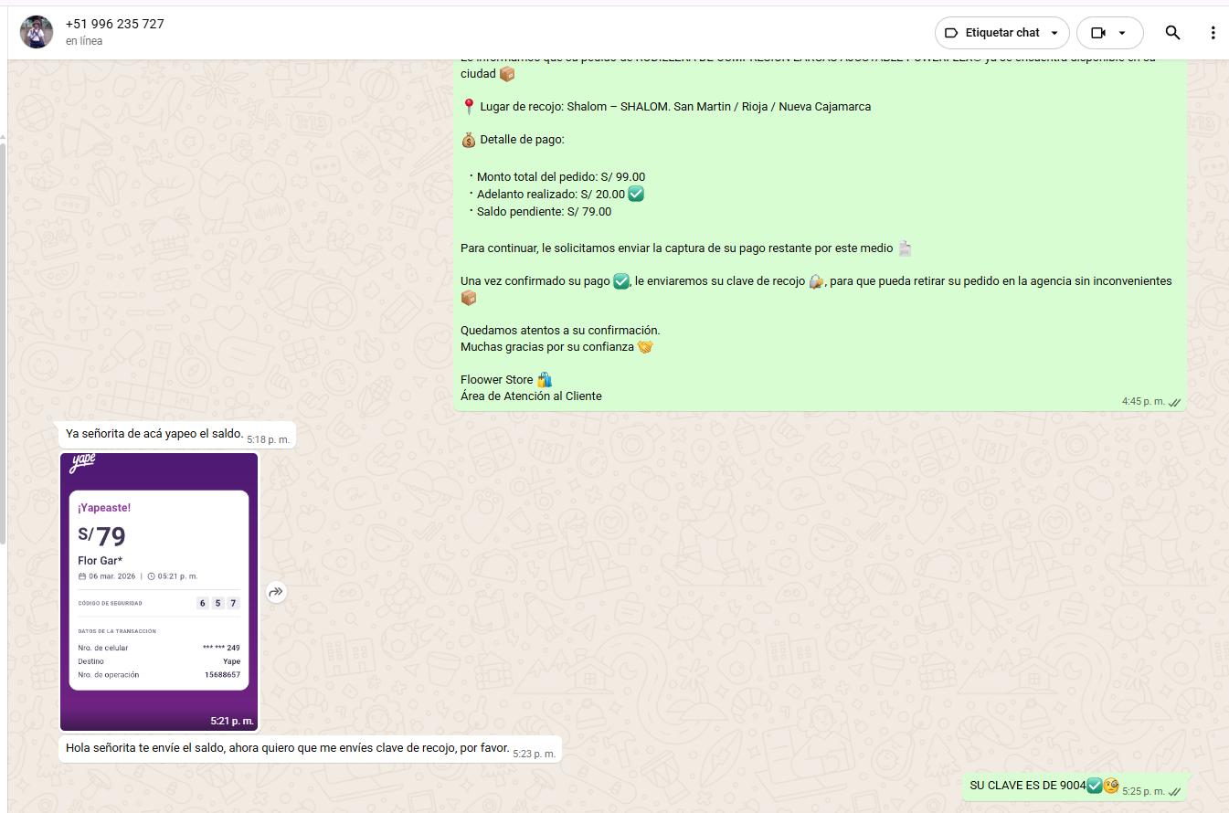The image size is (1229, 813).
Task: Open contact info for +51 996 235 727
Action: click(115, 24)
